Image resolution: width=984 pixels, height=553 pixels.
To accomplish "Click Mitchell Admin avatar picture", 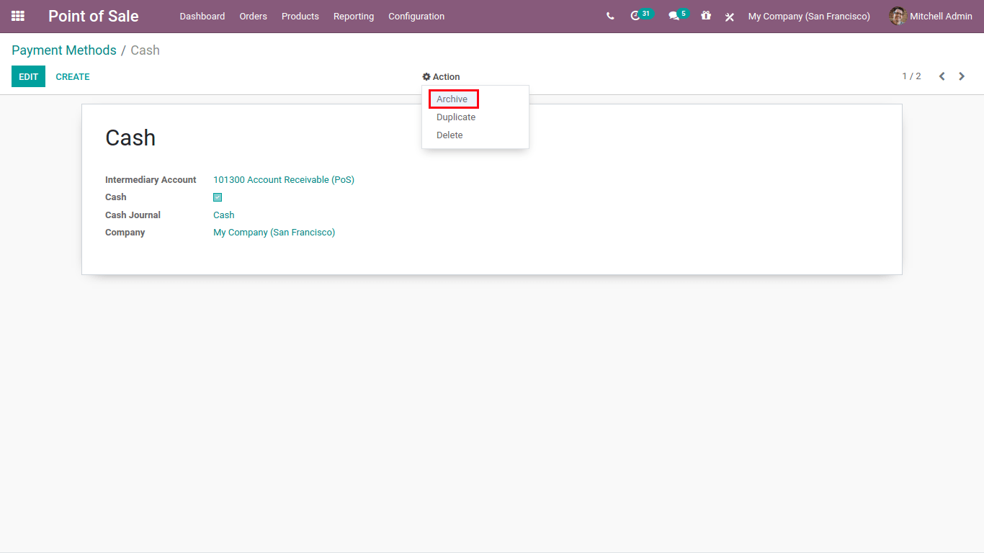I will (898, 16).
